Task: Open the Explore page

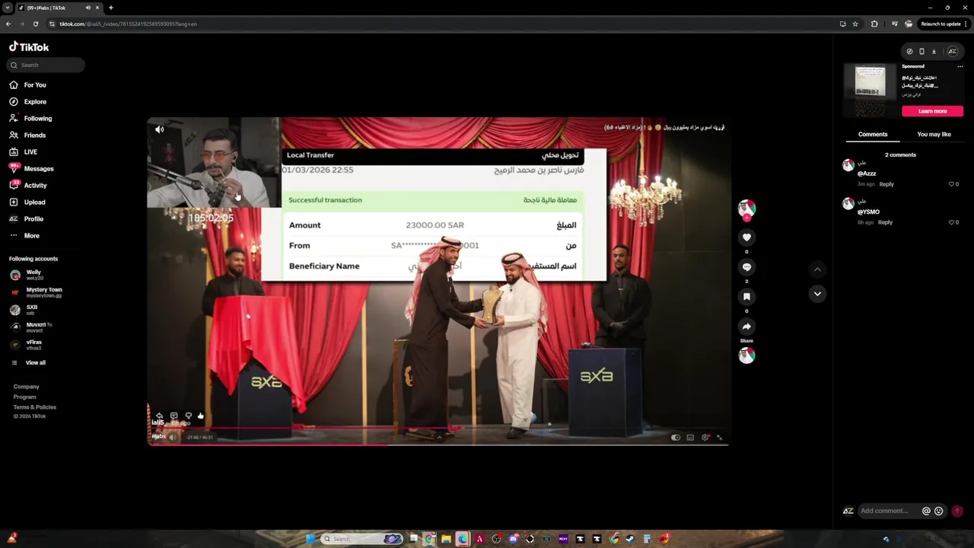Action: [28, 102]
